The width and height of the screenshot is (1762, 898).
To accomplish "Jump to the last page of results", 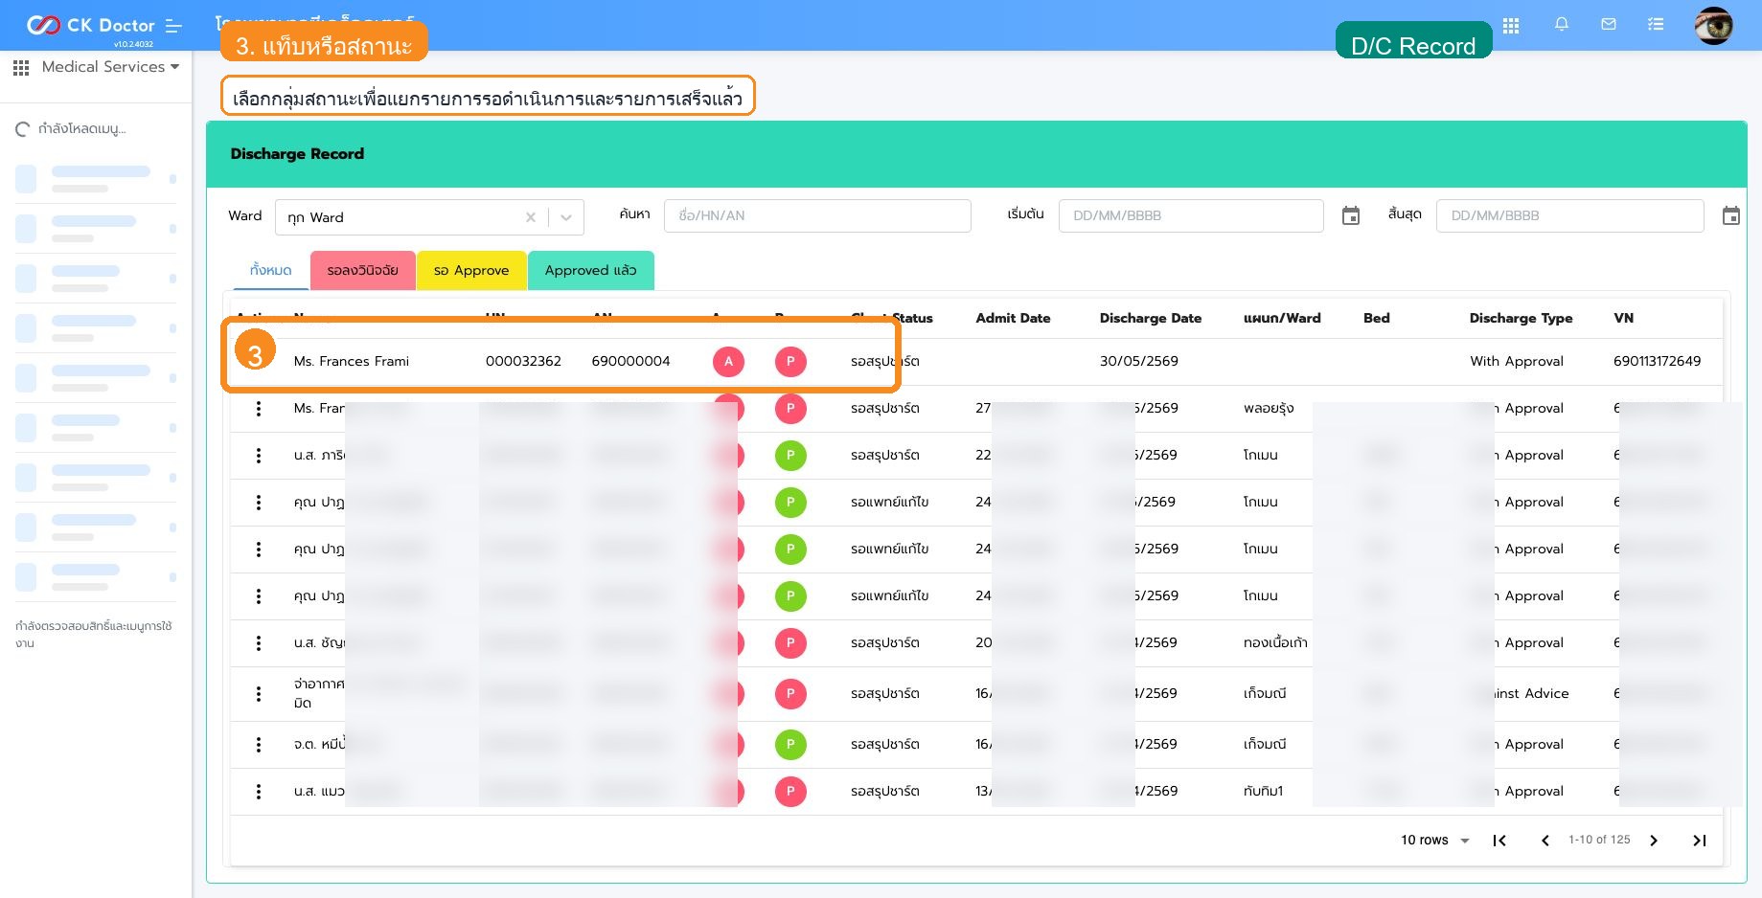I will pos(1700,841).
